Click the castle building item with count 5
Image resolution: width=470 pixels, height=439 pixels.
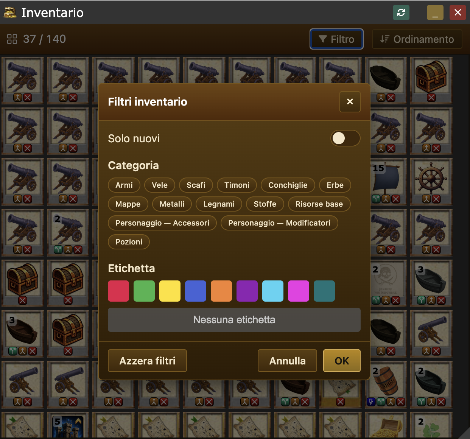click(x=68, y=426)
